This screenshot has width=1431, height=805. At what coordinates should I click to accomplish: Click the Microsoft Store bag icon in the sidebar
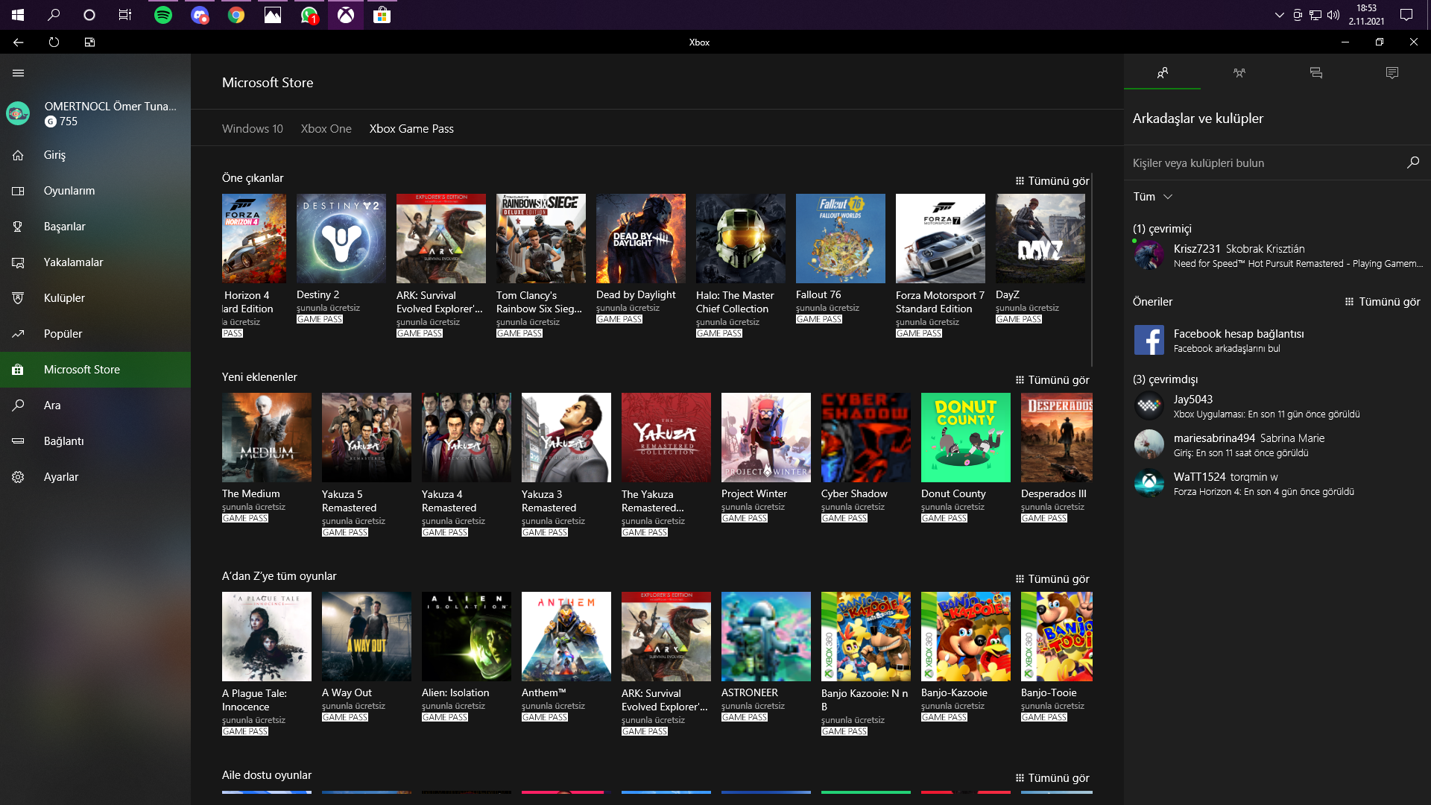pos(18,370)
